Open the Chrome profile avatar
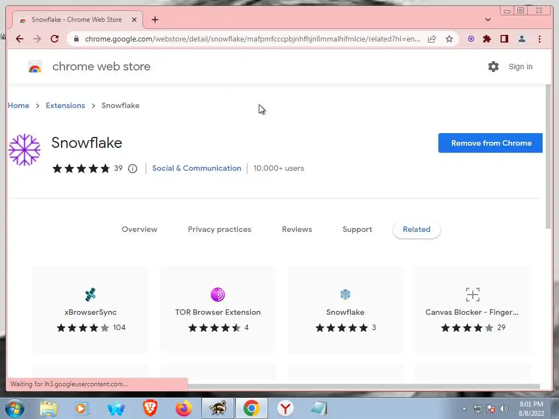The height and width of the screenshot is (419, 559). pyautogui.click(x=521, y=39)
